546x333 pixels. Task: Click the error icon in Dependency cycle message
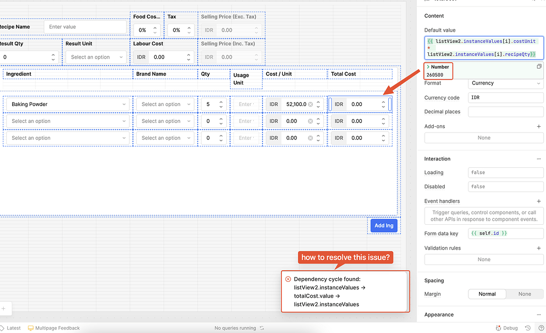click(288, 279)
